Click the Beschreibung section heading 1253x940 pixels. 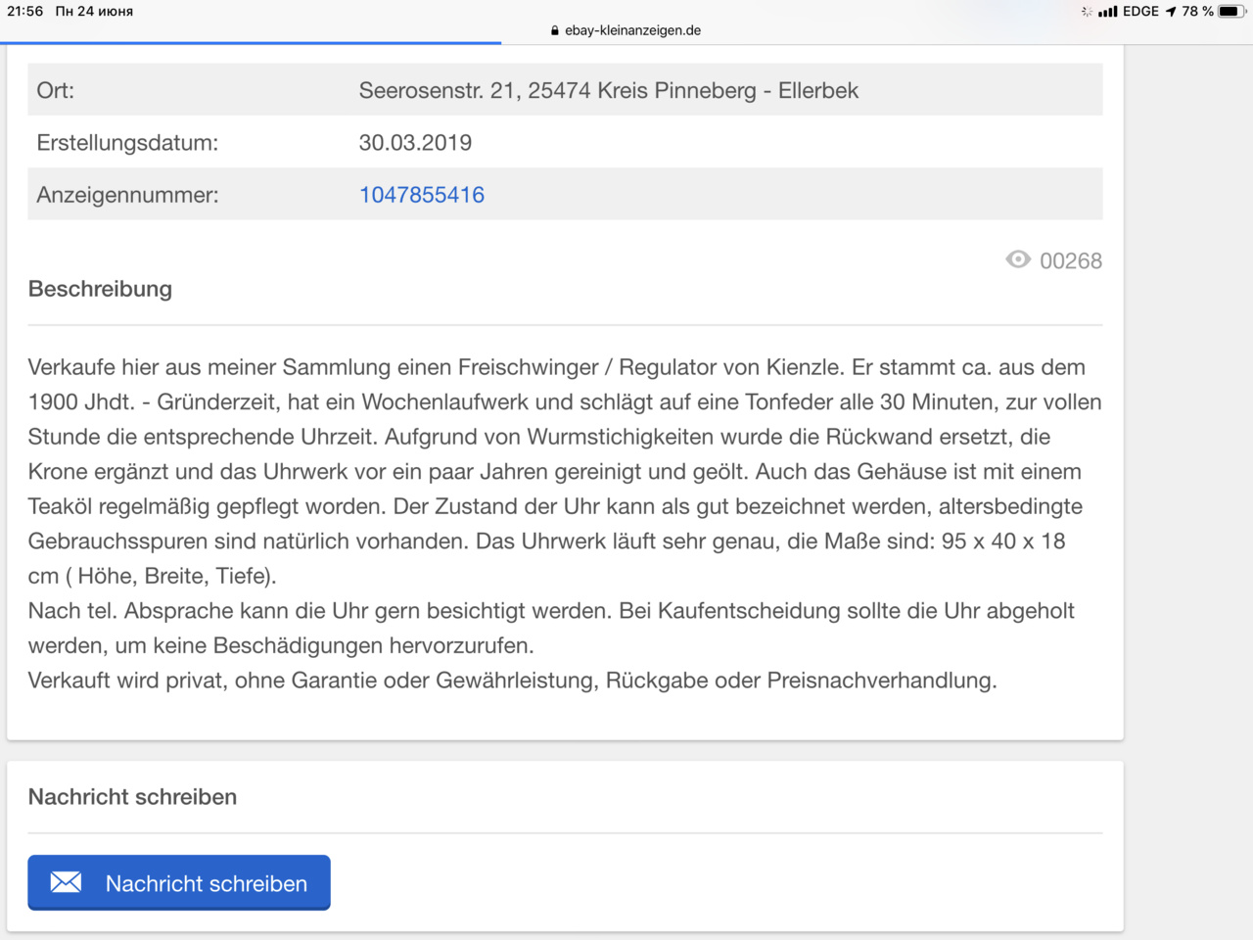tap(100, 289)
